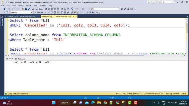The width and height of the screenshot is (189, 106).
Task: Click the editor split window handle
Action: [187, 19]
